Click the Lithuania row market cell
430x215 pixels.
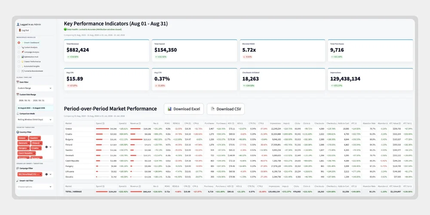[80, 172]
